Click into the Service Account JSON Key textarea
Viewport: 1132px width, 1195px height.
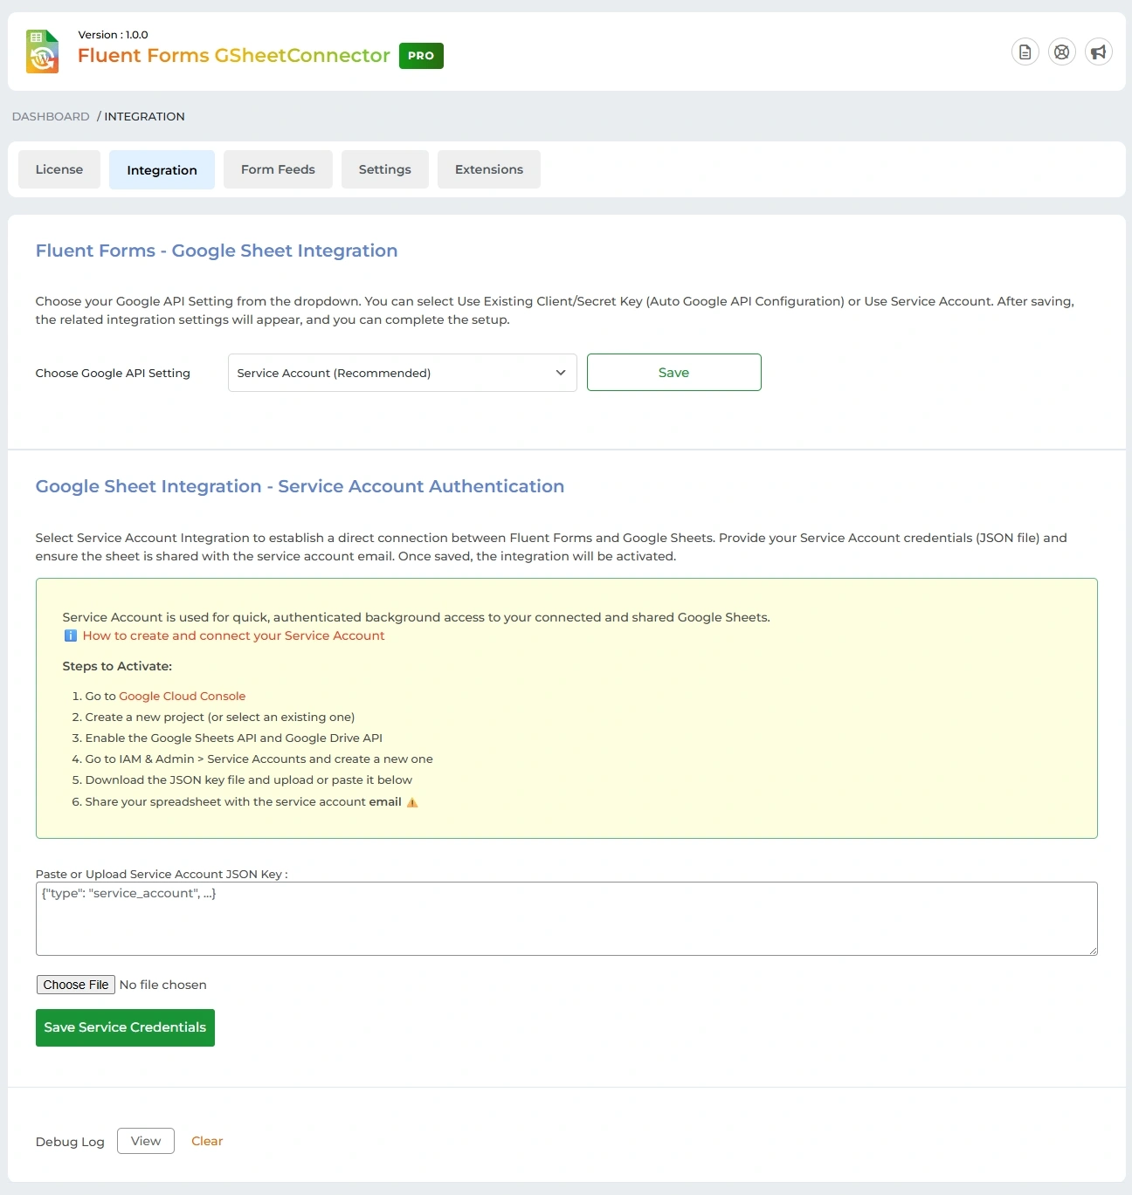pos(567,918)
